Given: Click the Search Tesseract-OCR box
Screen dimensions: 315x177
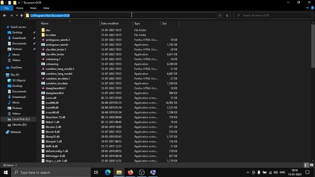Looking at the screenshot, I should click(x=273, y=15).
